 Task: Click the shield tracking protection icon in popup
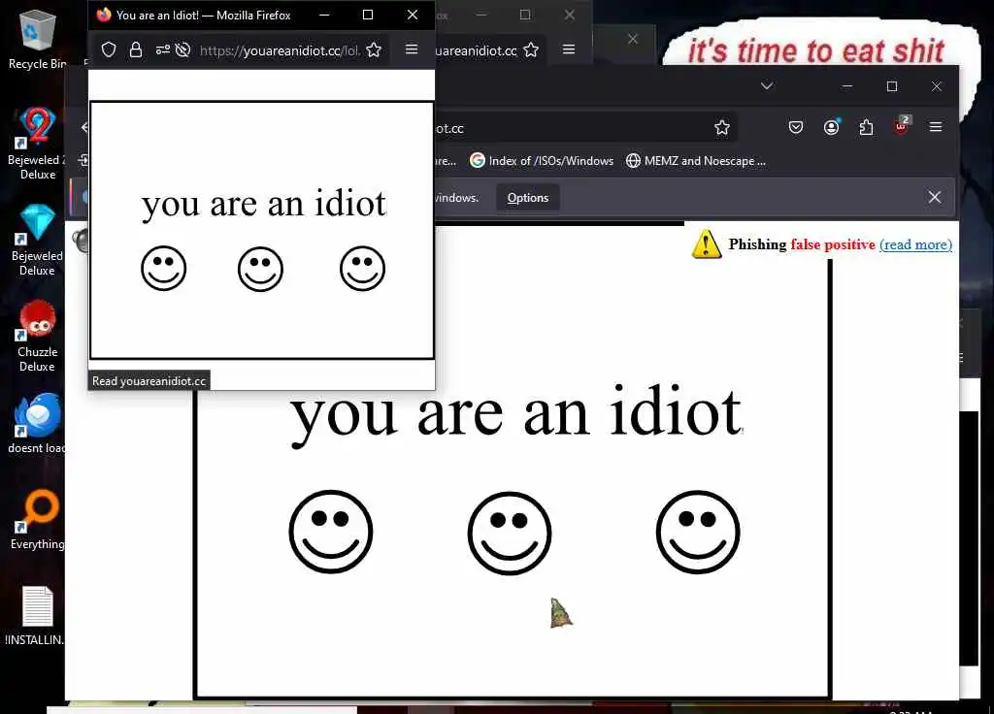click(109, 50)
